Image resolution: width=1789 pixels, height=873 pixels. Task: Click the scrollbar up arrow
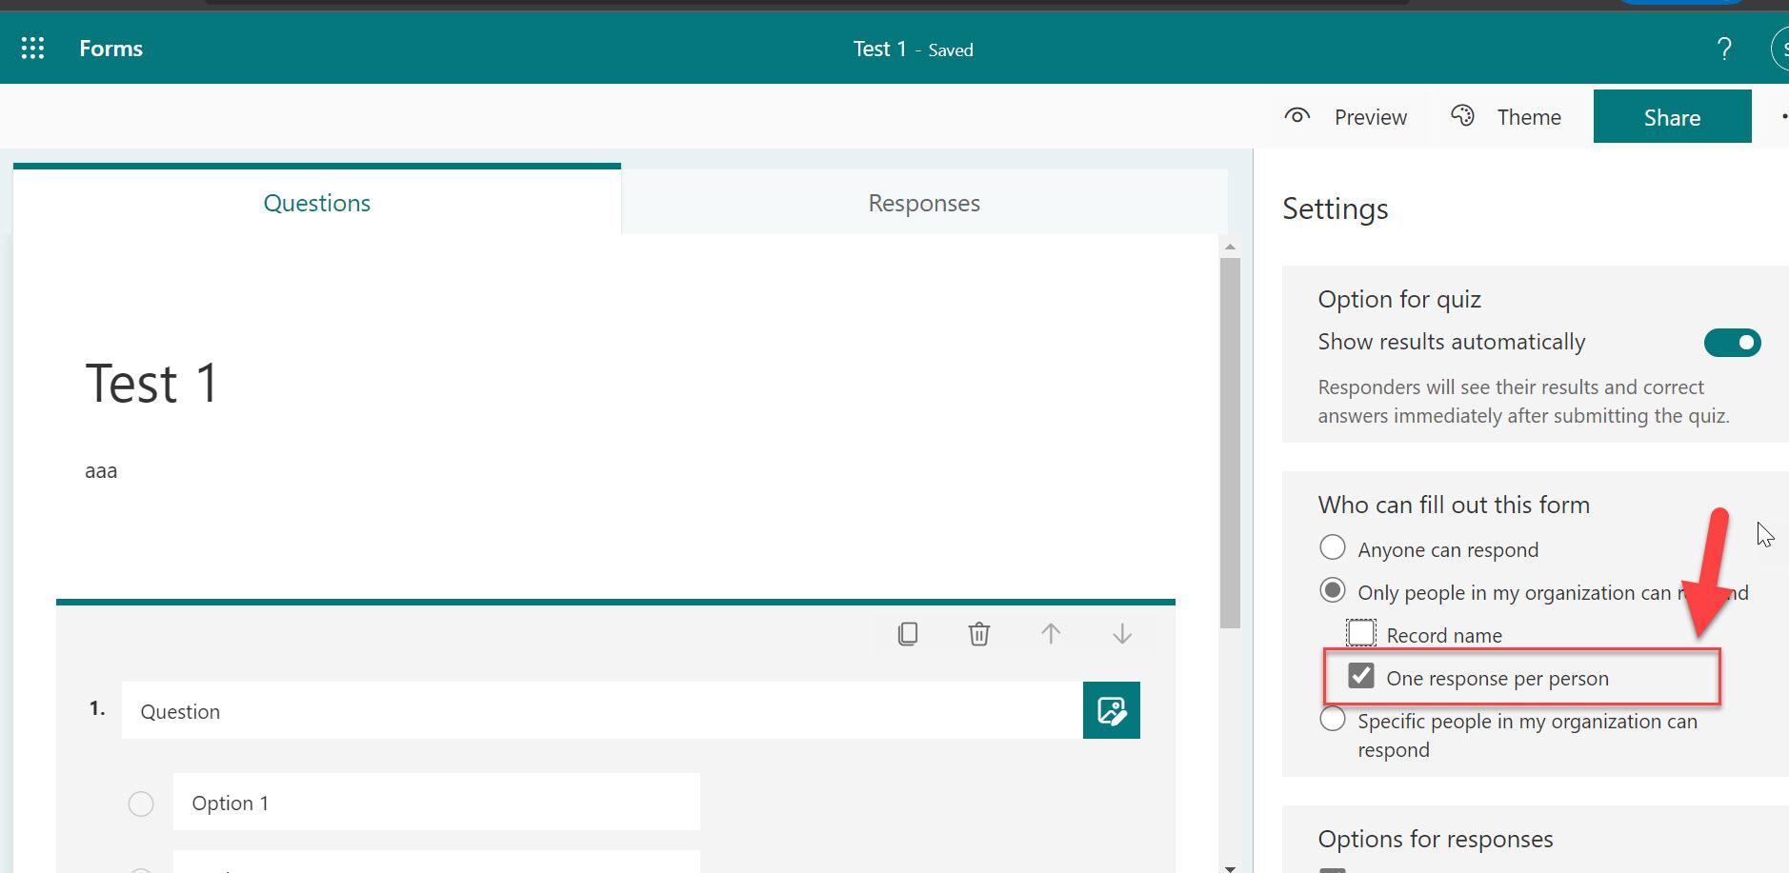[x=1230, y=247]
